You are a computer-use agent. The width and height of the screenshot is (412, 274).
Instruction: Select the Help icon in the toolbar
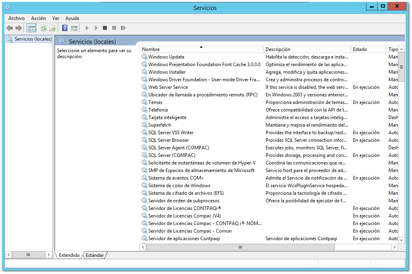click(x=65, y=28)
